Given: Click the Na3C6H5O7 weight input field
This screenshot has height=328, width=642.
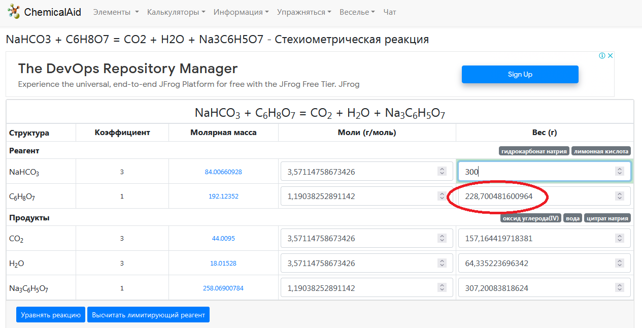Looking at the screenshot, I should pyautogui.click(x=545, y=288).
